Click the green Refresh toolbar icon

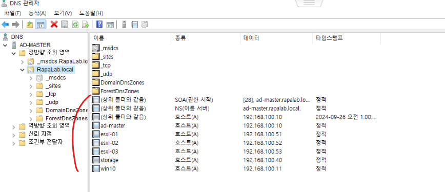point(75,25)
